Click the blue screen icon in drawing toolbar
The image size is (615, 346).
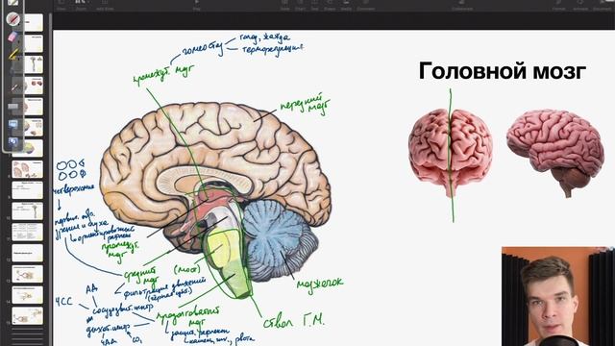[12, 124]
